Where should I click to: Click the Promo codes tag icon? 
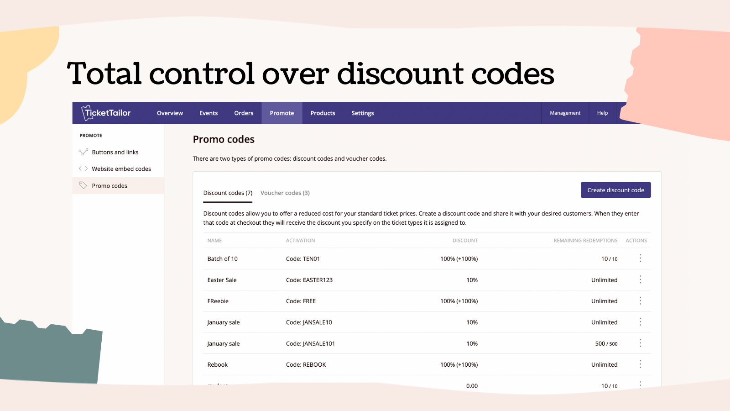pos(83,185)
